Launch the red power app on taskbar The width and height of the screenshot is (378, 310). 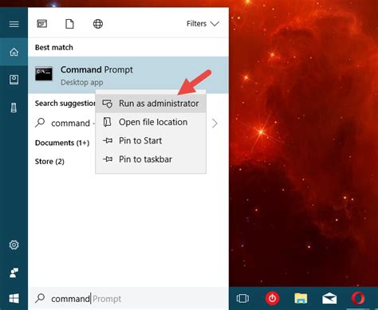pyautogui.click(x=272, y=298)
